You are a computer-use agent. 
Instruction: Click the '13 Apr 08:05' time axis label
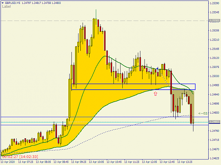point(43,162)
